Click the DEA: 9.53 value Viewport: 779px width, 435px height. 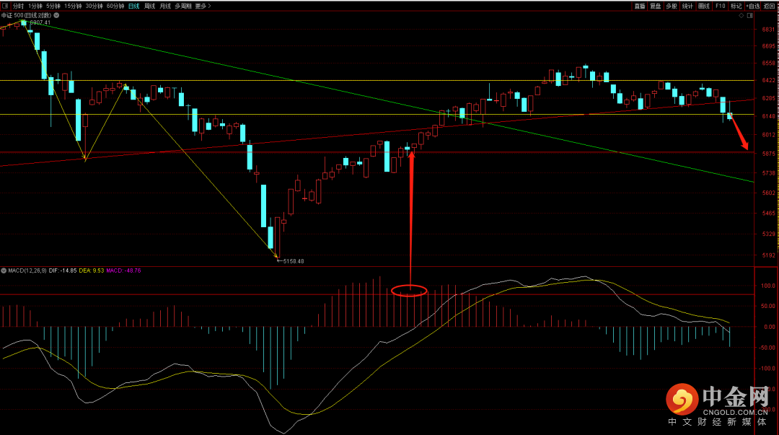tap(92, 271)
